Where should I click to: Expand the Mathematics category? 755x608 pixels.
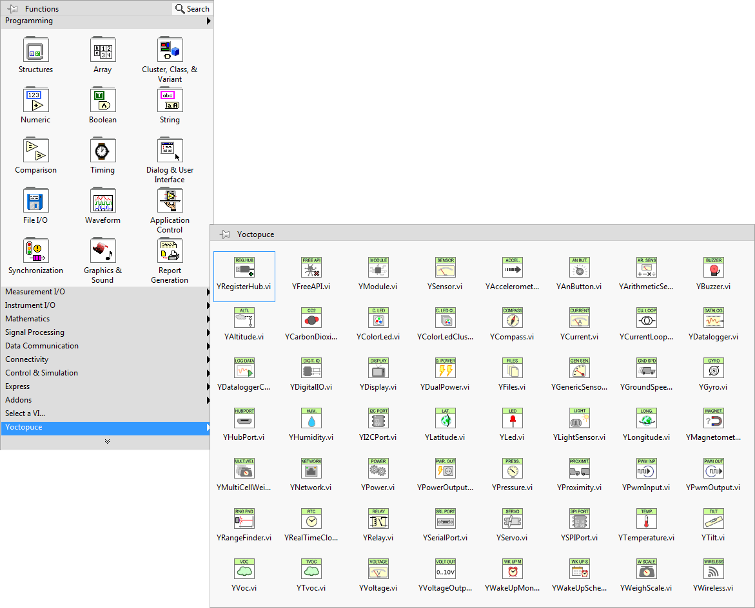tap(106, 319)
